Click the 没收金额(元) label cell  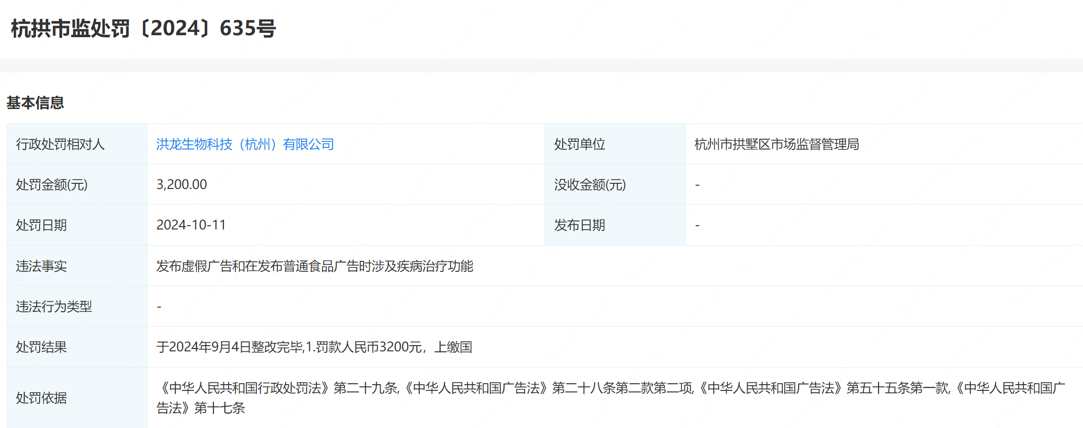pos(590,185)
